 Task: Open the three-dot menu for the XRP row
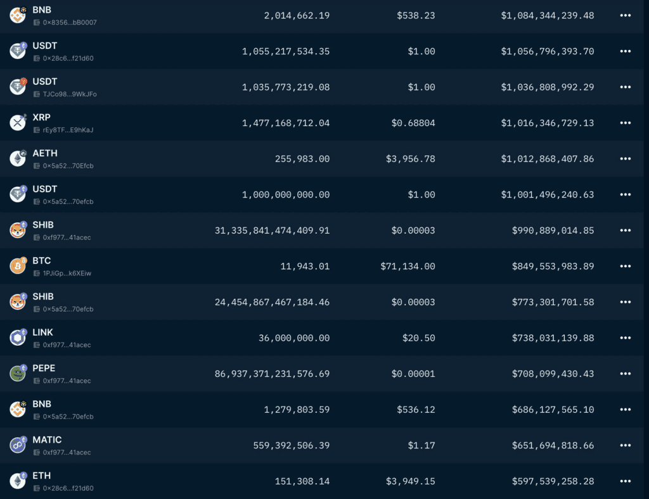(x=626, y=123)
